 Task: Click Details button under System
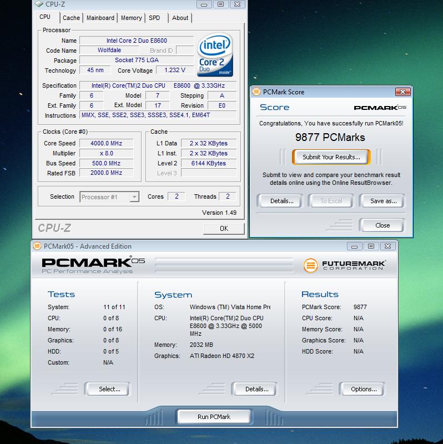tap(254, 389)
